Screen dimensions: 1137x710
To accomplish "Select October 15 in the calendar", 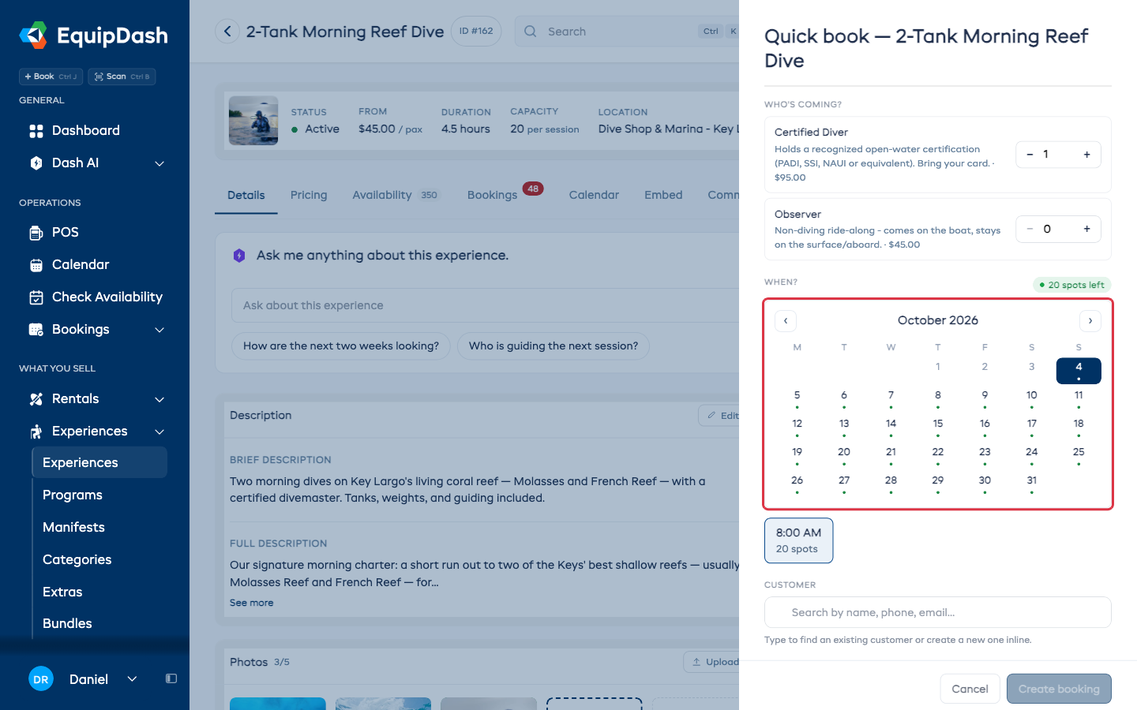I will [938, 427].
